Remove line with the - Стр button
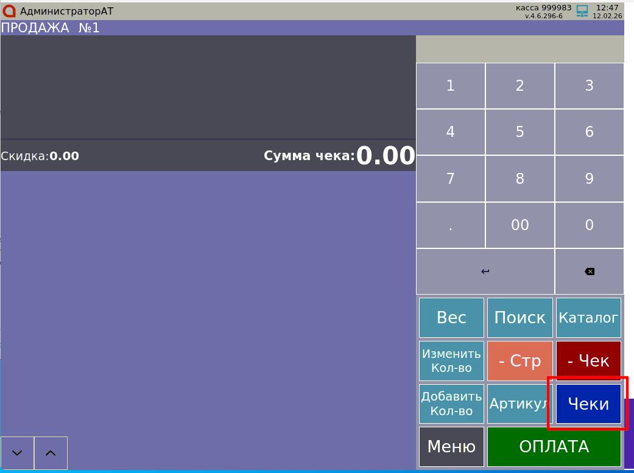The image size is (634, 473). 520,361
